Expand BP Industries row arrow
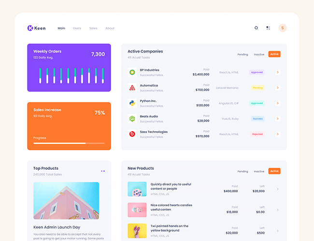 coord(278,72)
